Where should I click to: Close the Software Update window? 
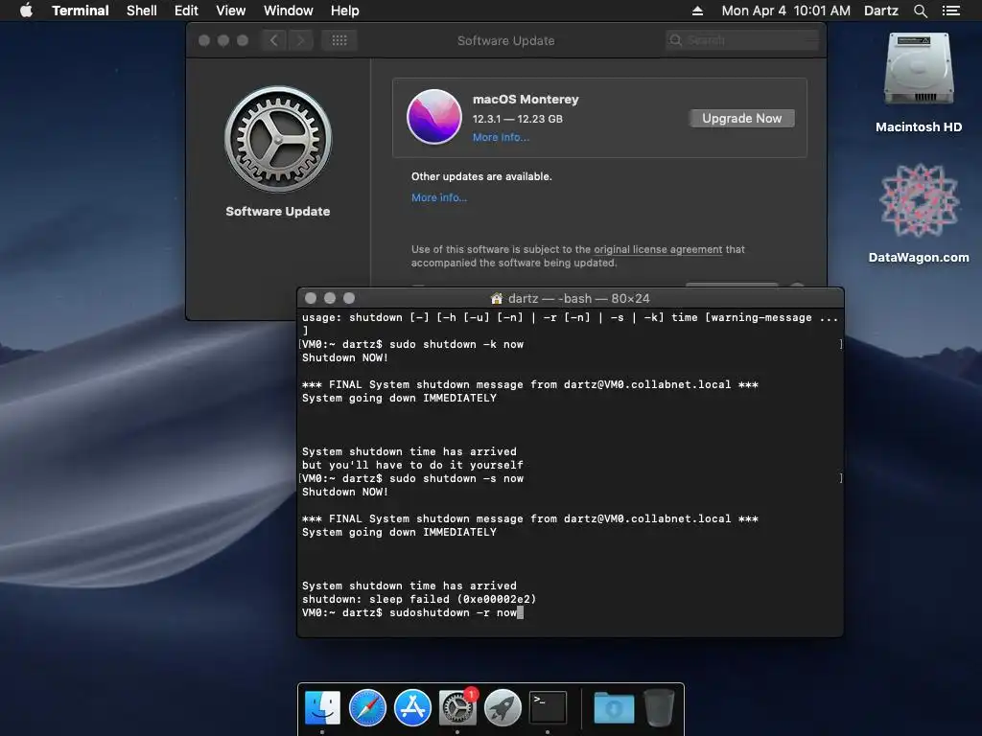point(204,40)
